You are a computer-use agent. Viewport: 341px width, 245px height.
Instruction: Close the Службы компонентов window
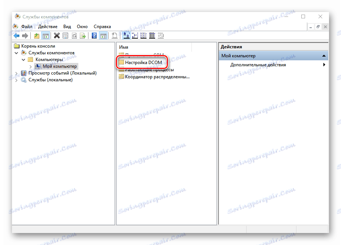(x=320, y=16)
